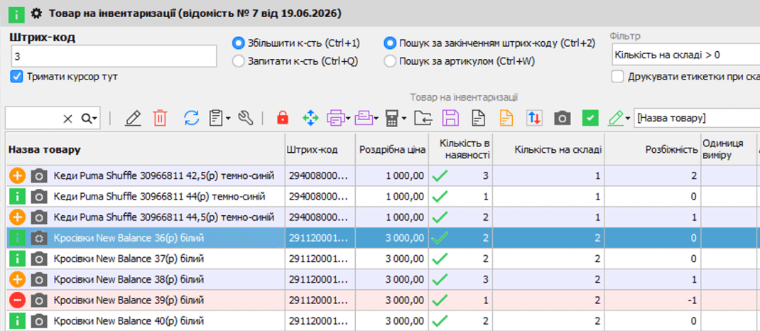Click the calculator toolbar icon
Image resolution: width=760 pixels, height=331 pixels.
pyautogui.click(x=392, y=118)
